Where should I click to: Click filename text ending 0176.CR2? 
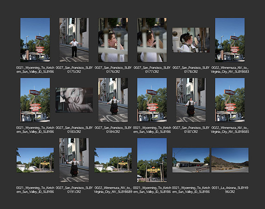click(113, 70)
